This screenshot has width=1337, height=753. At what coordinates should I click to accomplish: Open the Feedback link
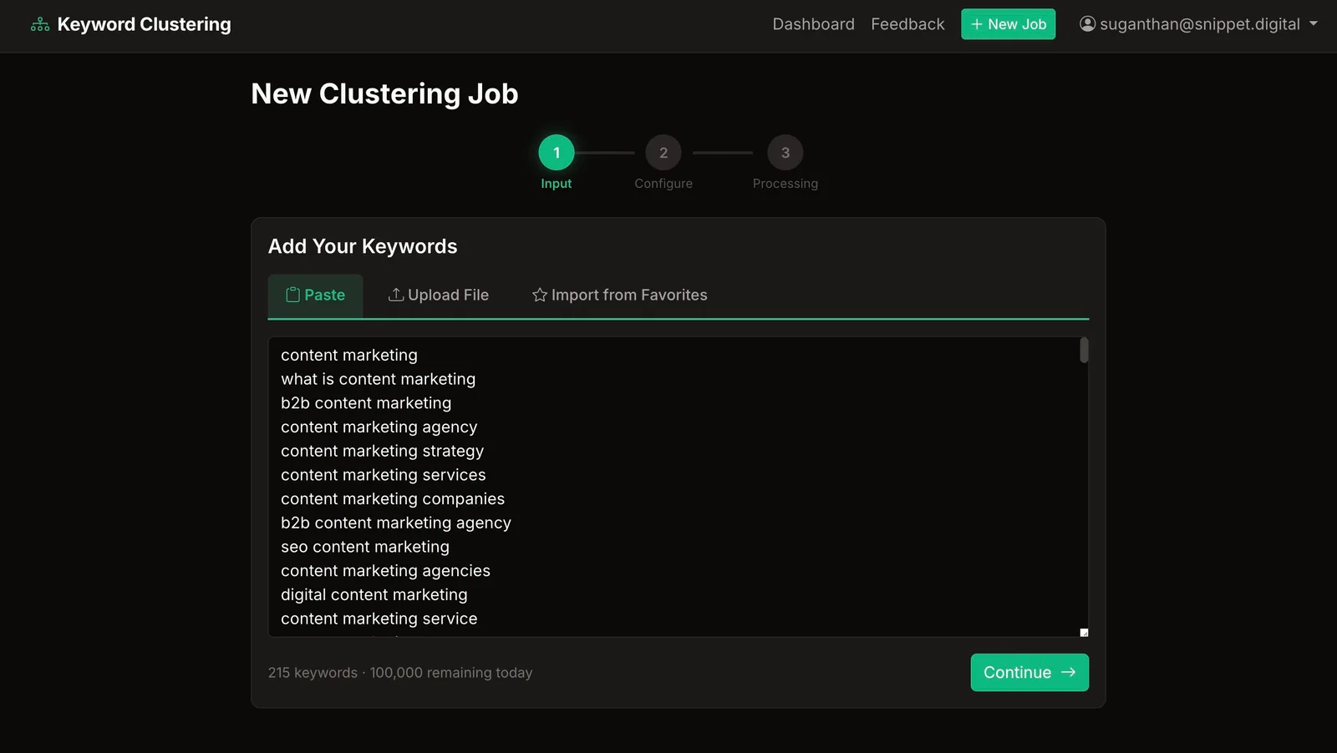(x=907, y=24)
